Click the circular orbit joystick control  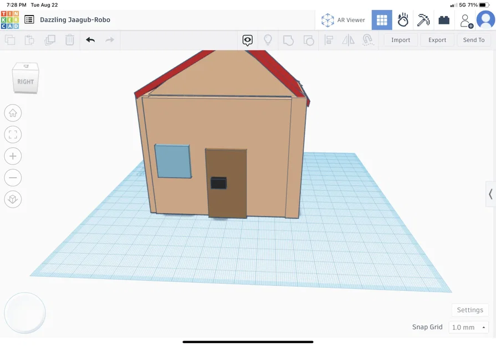pos(25,313)
